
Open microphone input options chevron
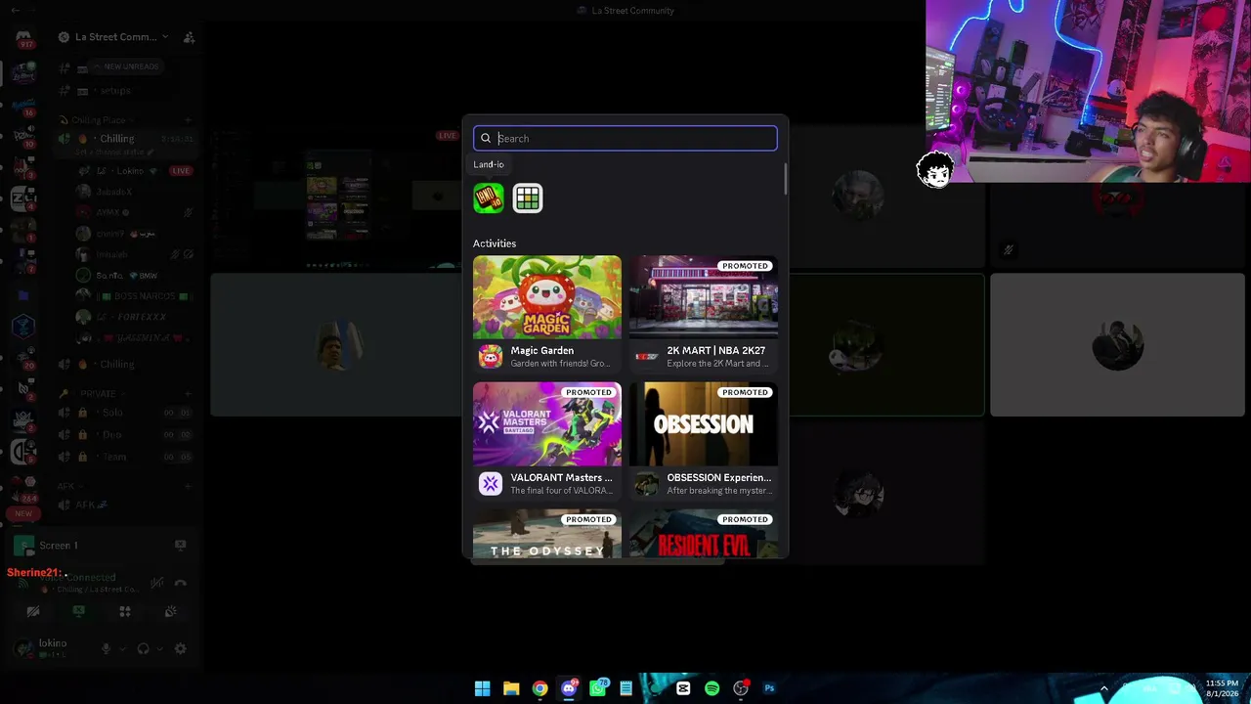click(121, 648)
